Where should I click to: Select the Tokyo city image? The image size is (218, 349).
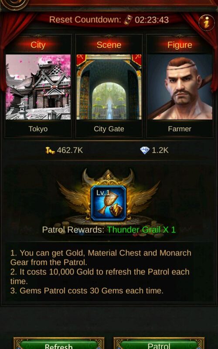click(x=38, y=87)
